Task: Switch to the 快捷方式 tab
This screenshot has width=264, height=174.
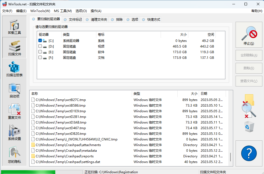Action: point(151,20)
